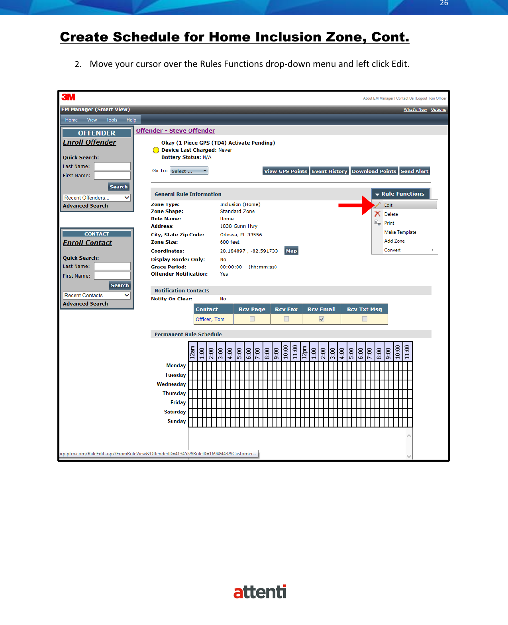Click Logout Tom Officer link
The image size is (508, 625).
431,98
